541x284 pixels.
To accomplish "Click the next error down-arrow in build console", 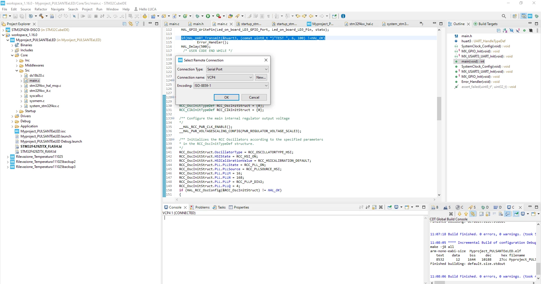I will click(x=460, y=214).
